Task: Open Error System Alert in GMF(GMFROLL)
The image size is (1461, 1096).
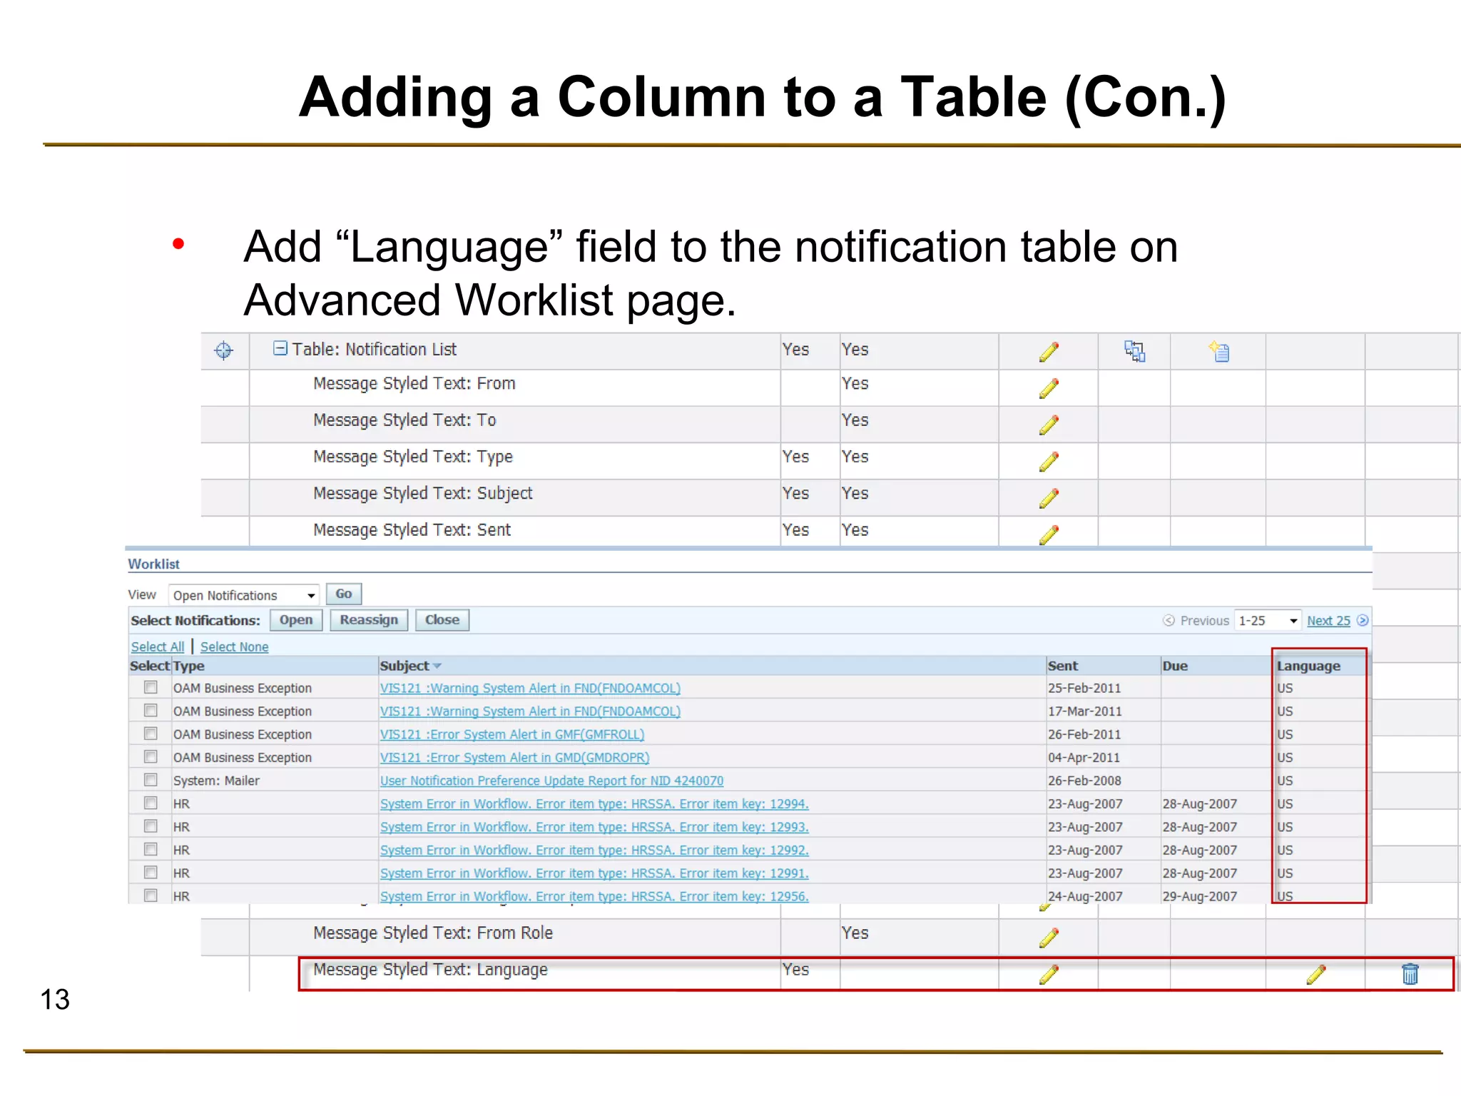Action: [512, 734]
